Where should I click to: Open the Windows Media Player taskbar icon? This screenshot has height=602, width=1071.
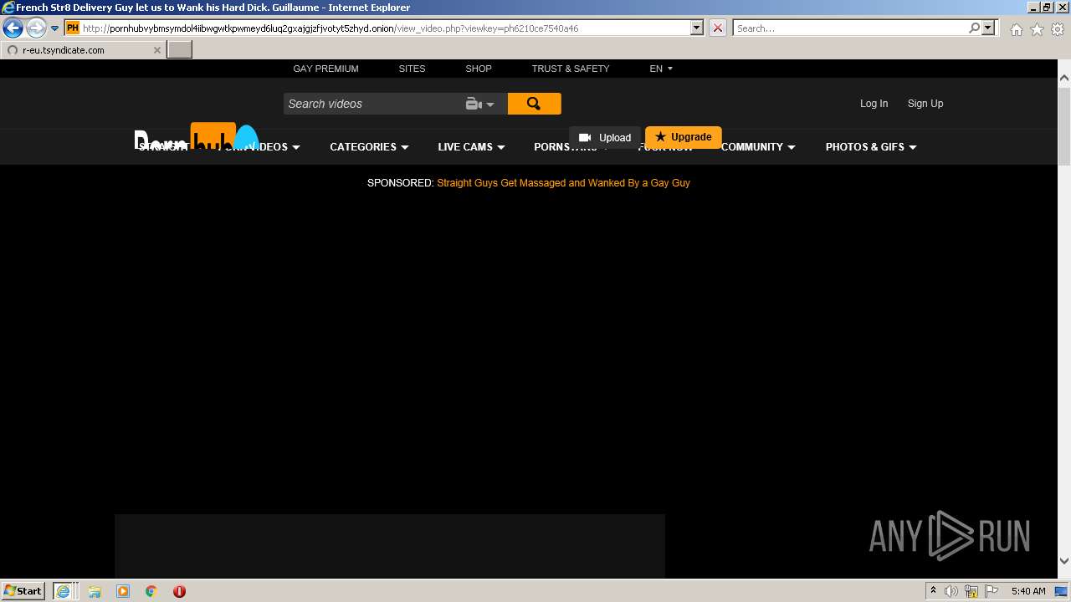[123, 591]
